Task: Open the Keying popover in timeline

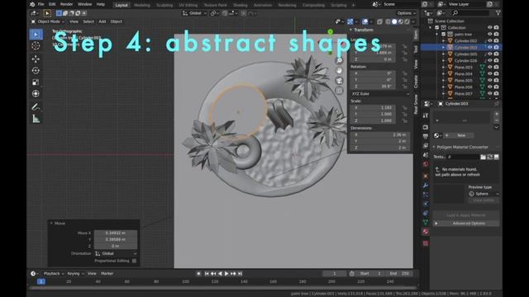Action: tap(75, 273)
